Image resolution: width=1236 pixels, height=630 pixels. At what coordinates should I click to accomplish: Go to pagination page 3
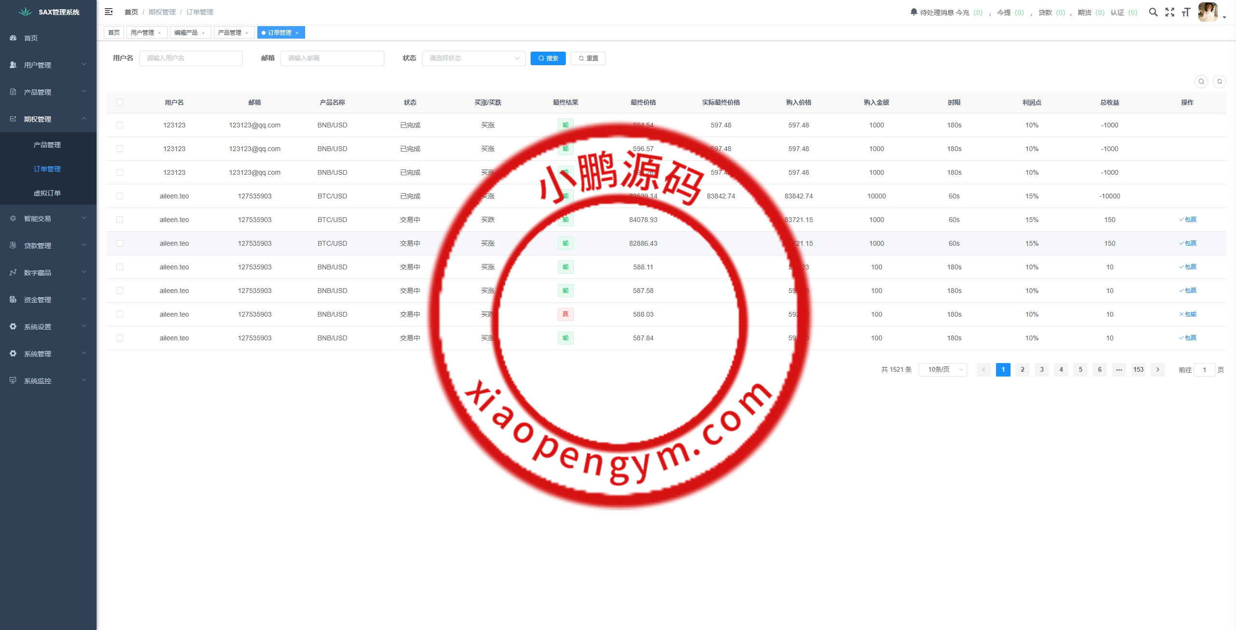pyautogui.click(x=1041, y=370)
